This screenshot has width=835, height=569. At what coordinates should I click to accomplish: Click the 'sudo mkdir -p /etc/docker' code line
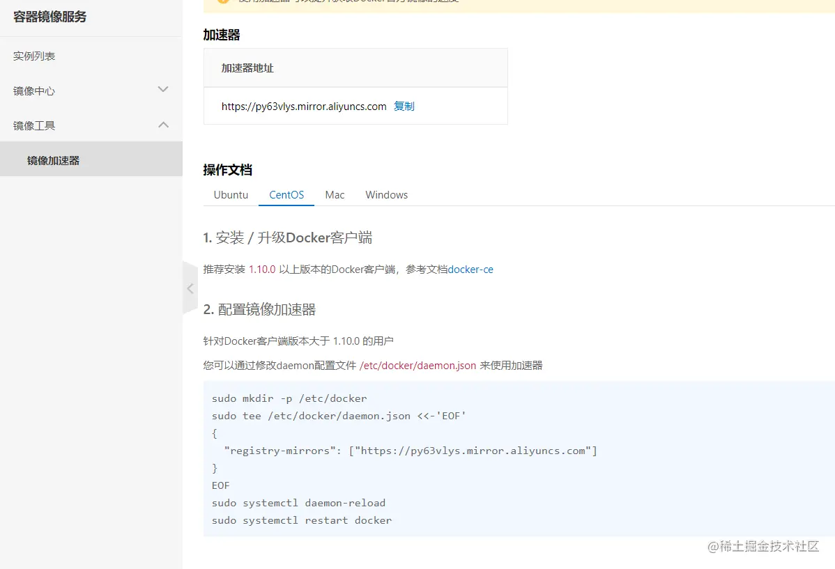(x=289, y=398)
